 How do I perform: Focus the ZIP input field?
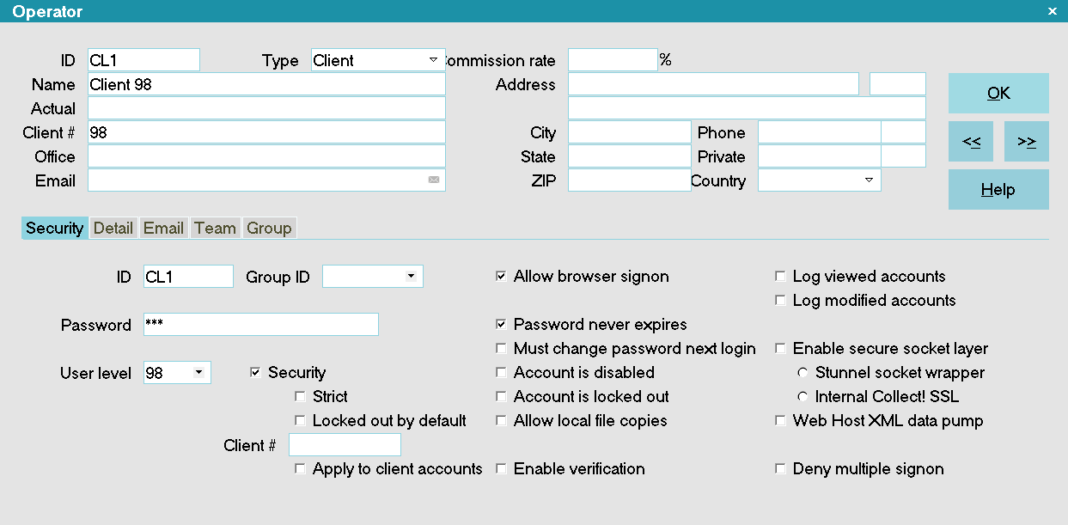629,180
